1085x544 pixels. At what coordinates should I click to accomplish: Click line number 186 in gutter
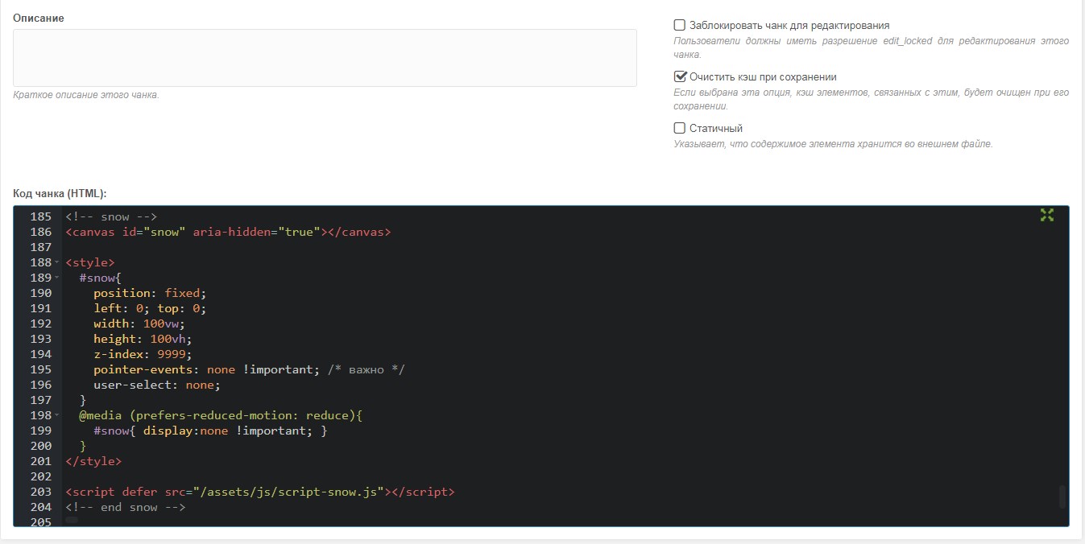click(x=40, y=232)
